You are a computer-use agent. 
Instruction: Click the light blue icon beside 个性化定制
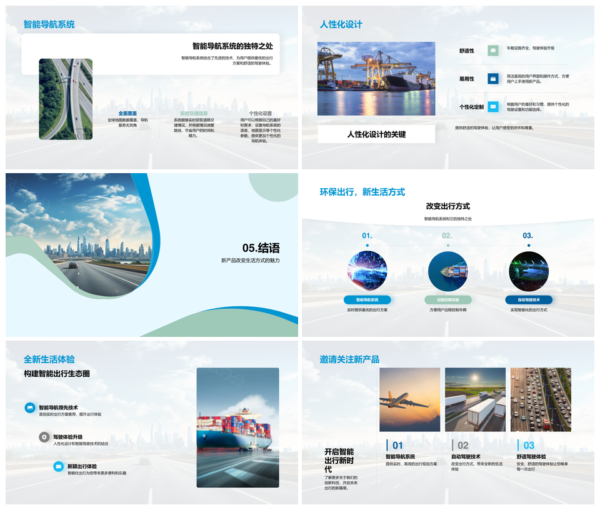493,107
